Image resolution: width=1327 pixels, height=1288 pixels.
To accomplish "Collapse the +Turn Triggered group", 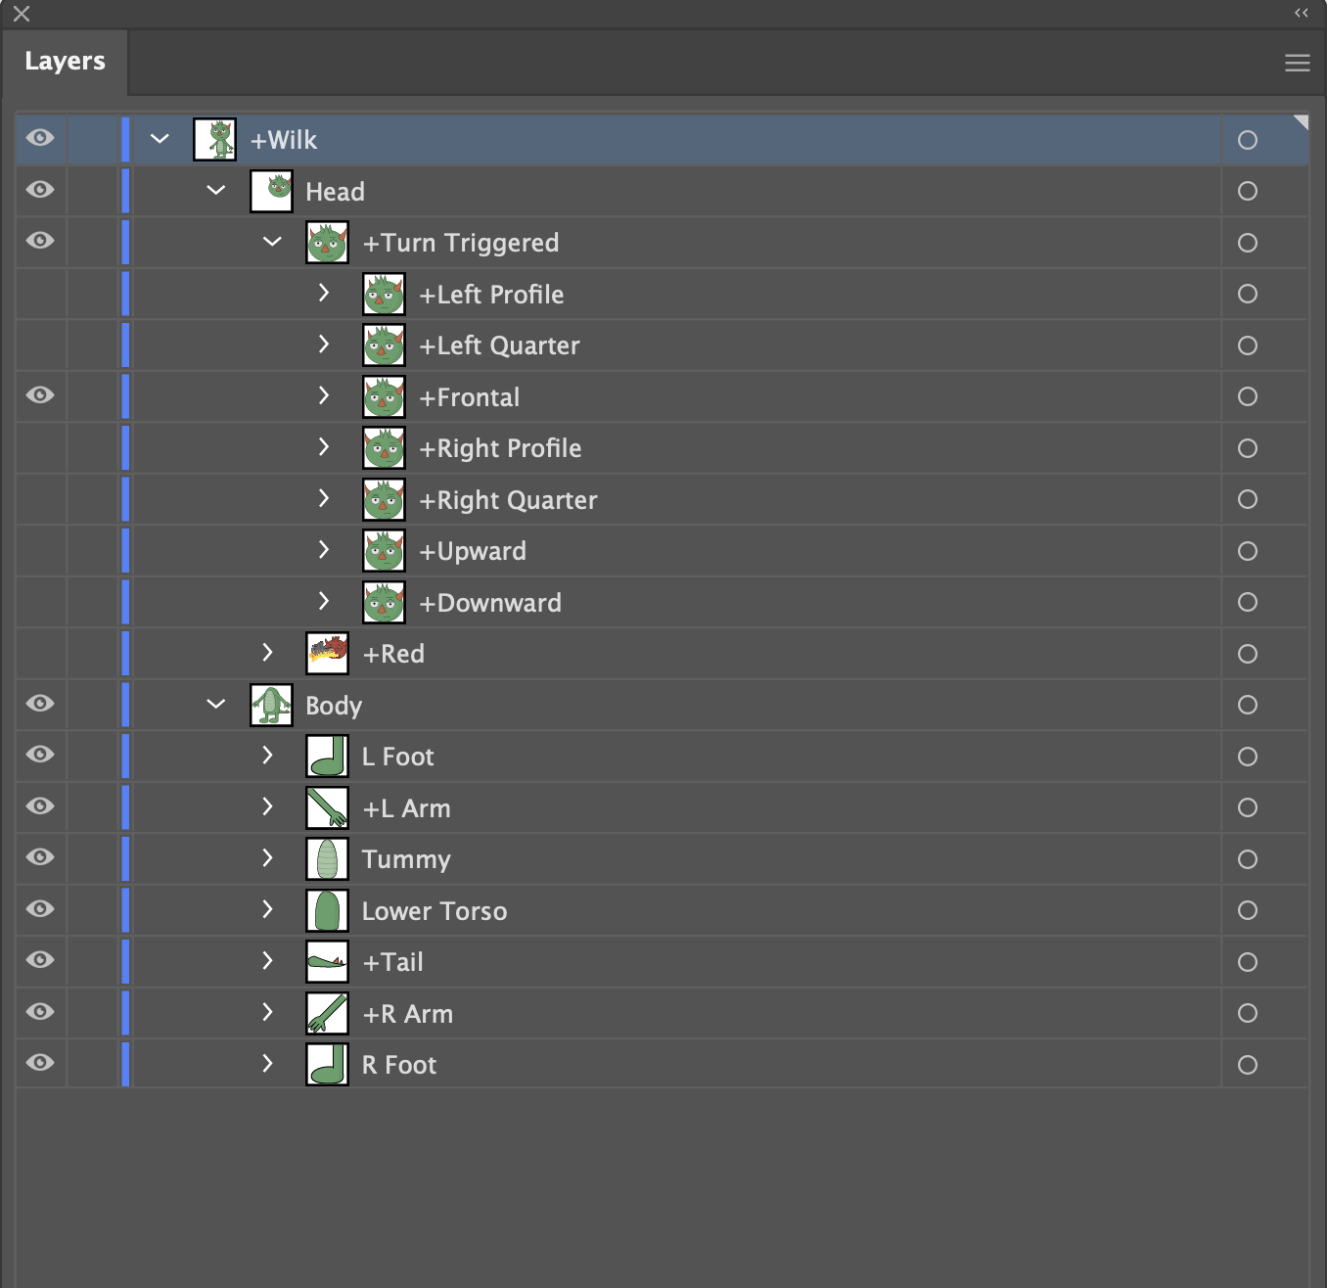I will 271,242.
